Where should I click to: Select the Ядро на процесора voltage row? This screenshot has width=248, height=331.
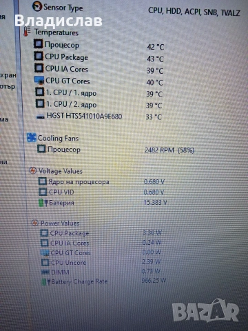point(101,181)
